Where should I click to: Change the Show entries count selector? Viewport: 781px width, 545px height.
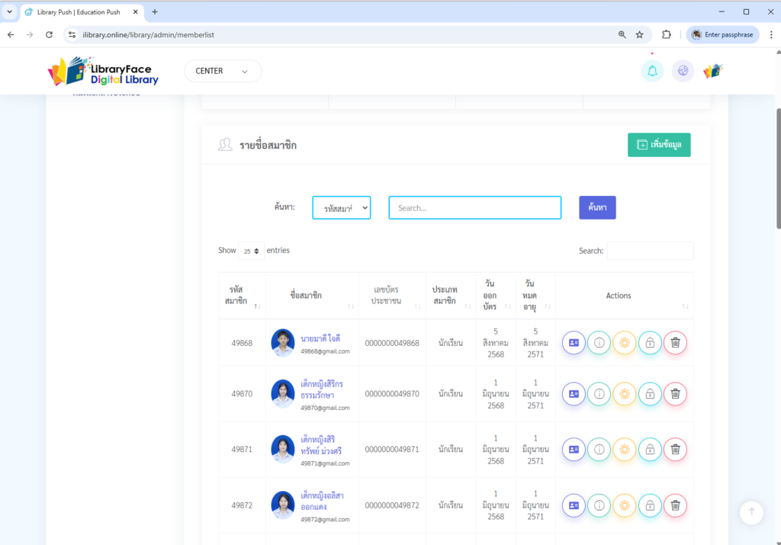pos(252,251)
